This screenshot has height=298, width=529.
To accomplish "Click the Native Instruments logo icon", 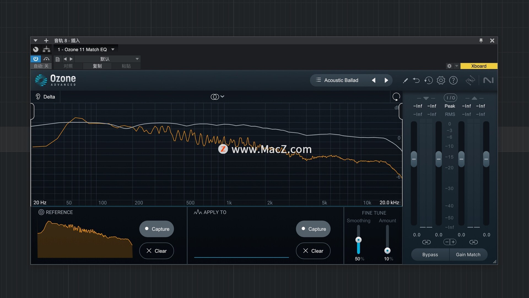I will (488, 80).
